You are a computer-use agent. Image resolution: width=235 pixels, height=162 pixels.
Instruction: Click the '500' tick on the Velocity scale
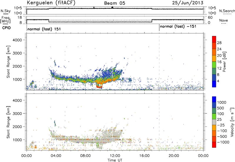220,108
